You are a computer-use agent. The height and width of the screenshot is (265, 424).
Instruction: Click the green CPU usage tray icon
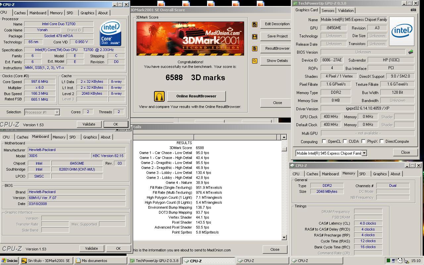click(x=388, y=261)
